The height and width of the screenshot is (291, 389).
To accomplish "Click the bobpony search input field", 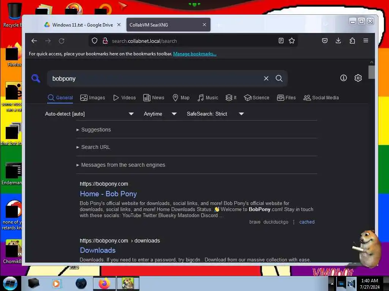I will point(155,78).
